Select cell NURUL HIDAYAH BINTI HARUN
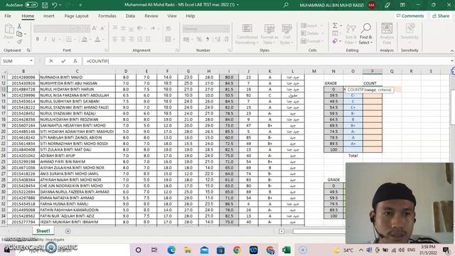 tap(77, 90)
